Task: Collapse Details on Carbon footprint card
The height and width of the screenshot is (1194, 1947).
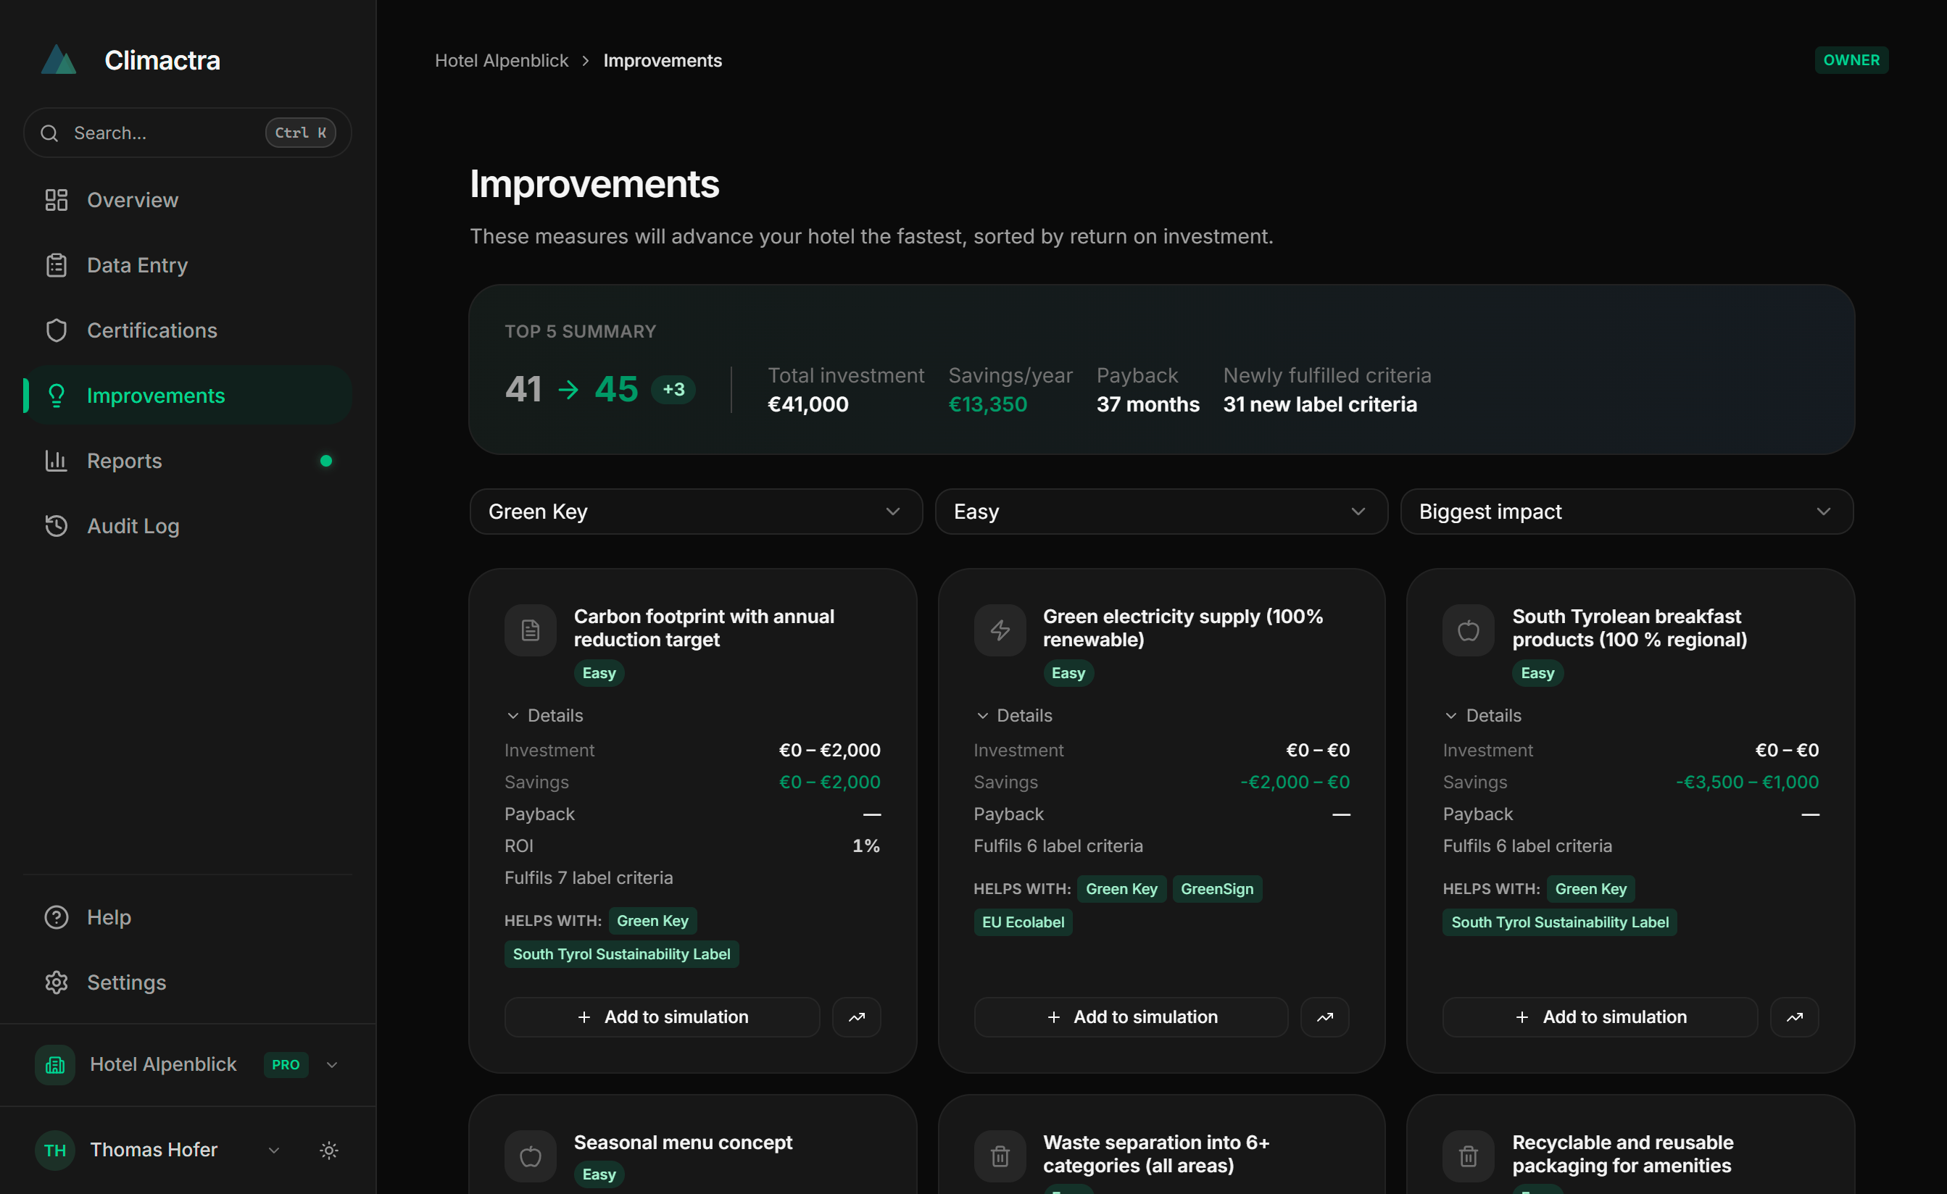Action: pos(544,715)
